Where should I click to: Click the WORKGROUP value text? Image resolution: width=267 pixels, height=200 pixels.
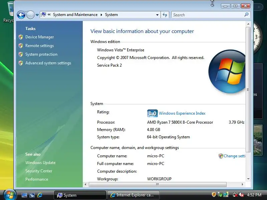pyautogui.click(x=159, y=179)
